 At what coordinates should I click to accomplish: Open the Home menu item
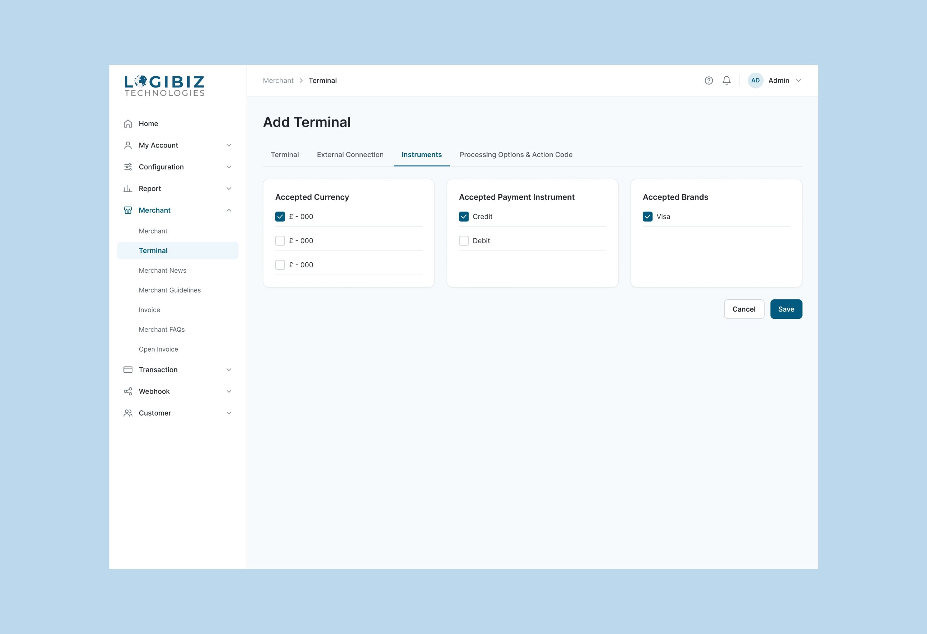pos(178,124)
